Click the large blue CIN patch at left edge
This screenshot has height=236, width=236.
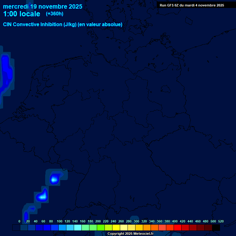tap(6, 72)
